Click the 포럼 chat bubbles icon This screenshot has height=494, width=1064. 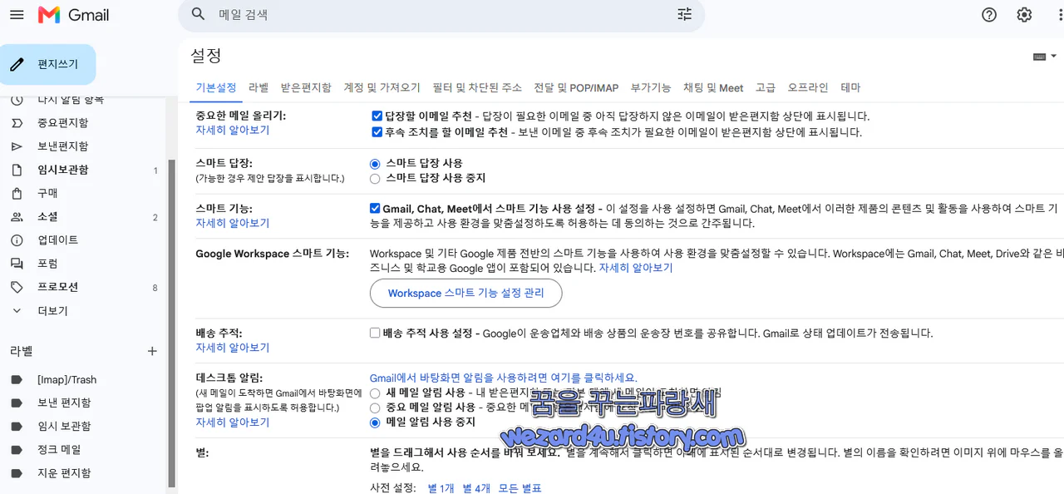click(17, 264)
